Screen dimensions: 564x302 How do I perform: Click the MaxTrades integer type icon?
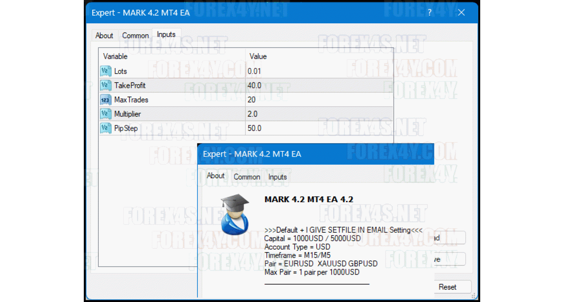point(106,100)
